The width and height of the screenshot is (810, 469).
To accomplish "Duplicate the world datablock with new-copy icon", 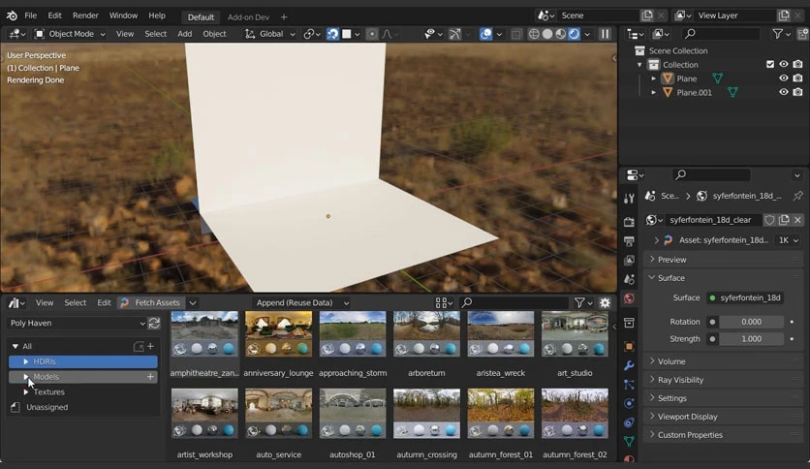I will point(784,220).
